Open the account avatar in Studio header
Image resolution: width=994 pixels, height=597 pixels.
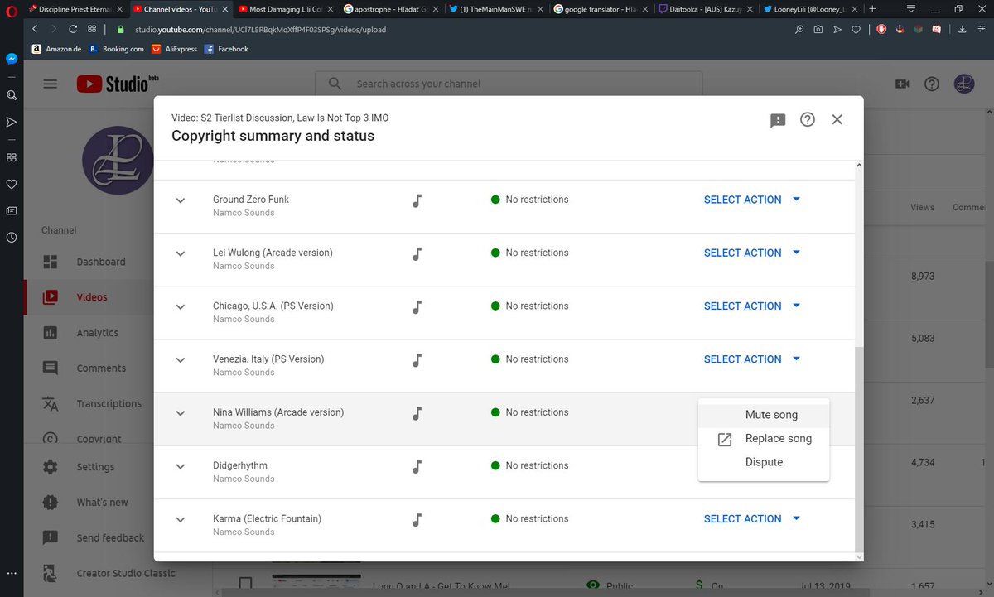coord(964,84)
